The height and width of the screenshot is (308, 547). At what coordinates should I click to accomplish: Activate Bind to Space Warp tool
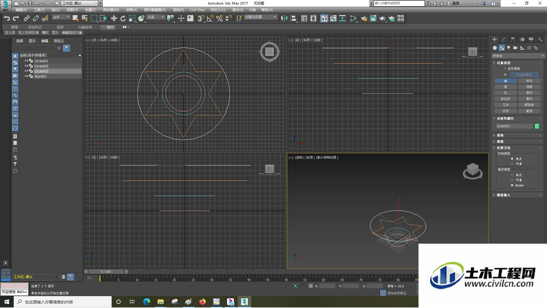point(45,19)
